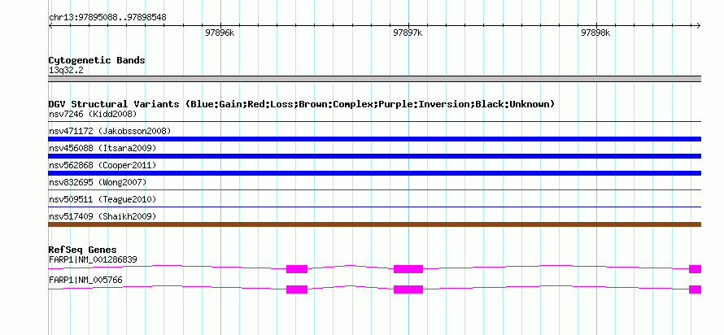Click the nsv471172 (Jakobsson2008) variant label
This screenshot has height=335, width=724.
point(110,131)
